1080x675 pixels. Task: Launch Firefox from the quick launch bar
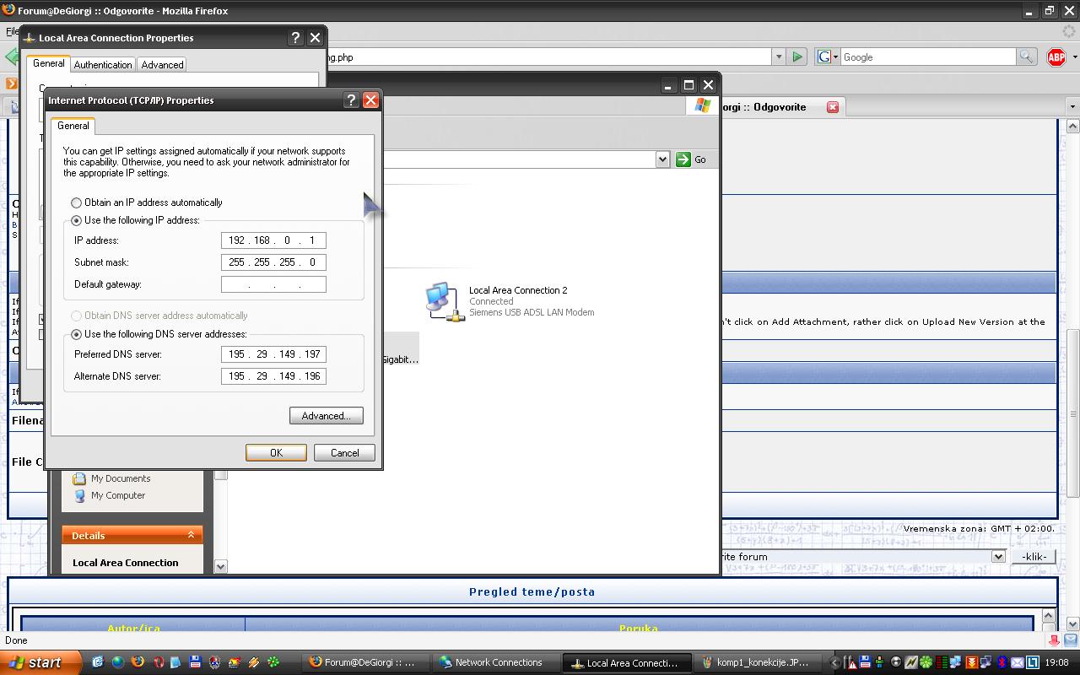click(x=137, y=662)
